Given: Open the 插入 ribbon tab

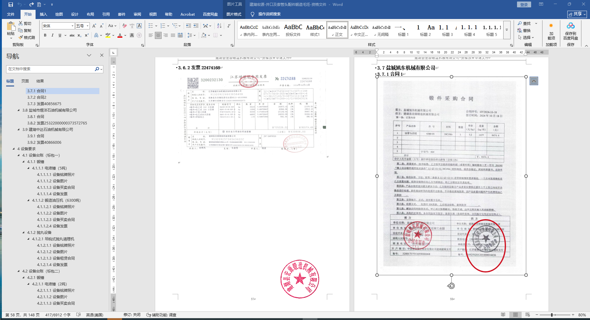Looking at the screenshot, I should click(x=43, y=14).
